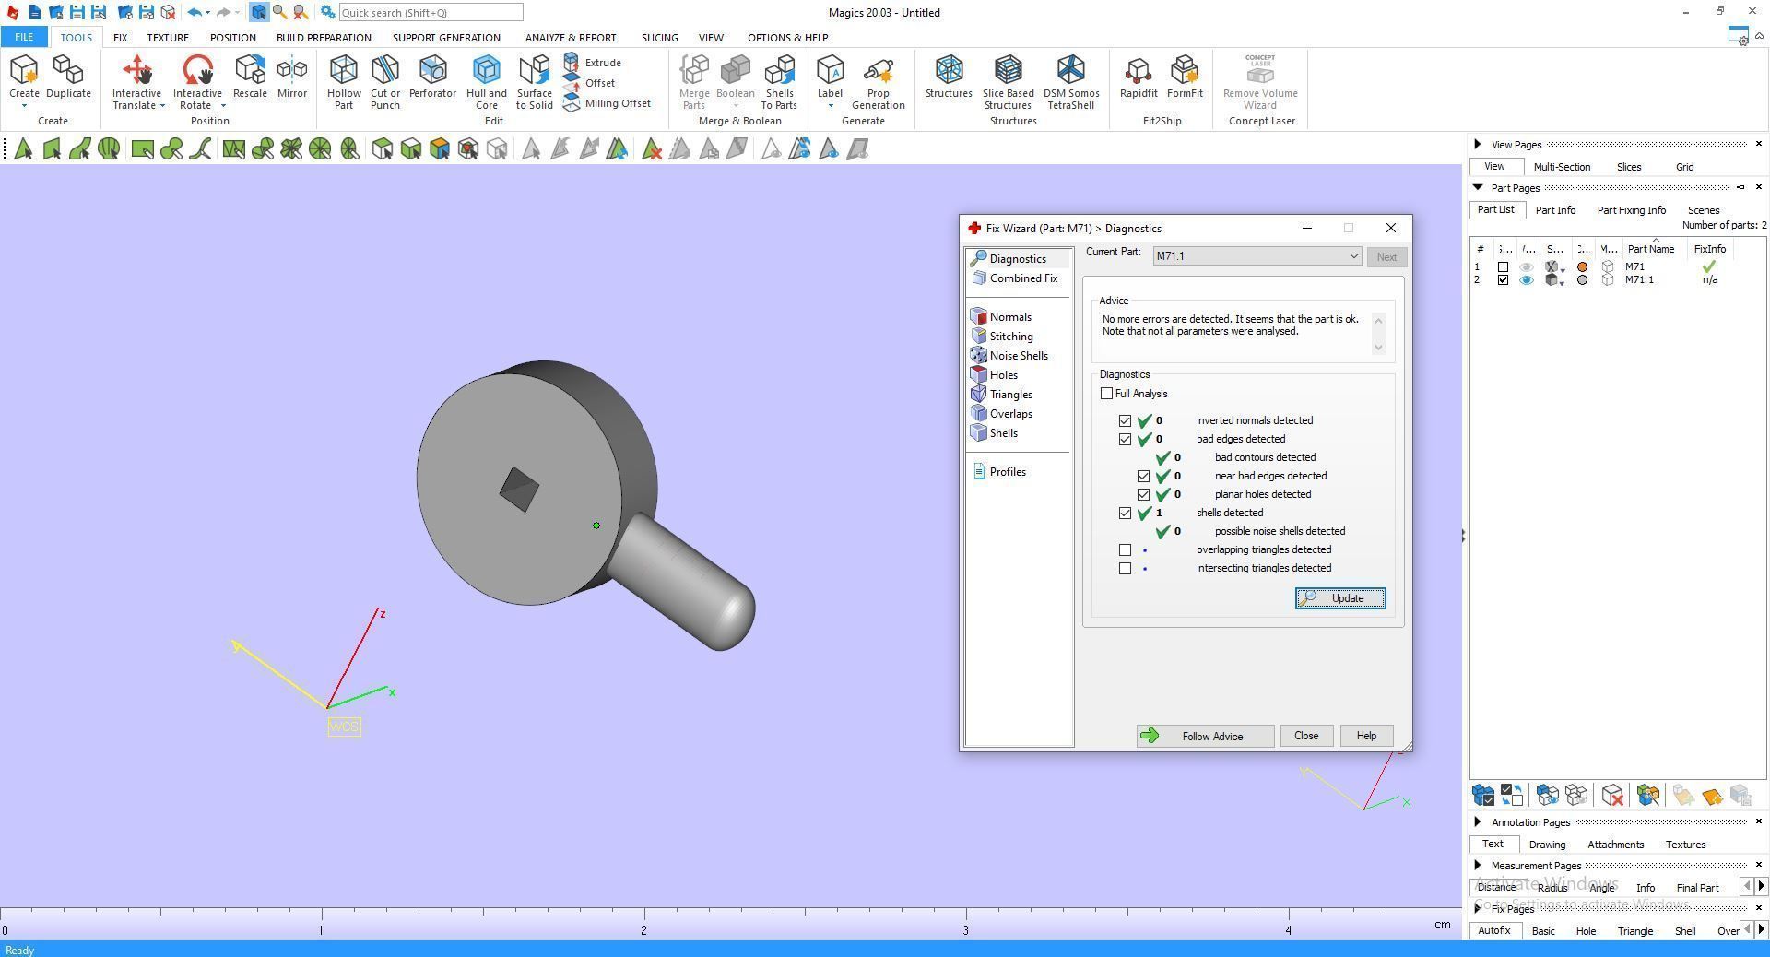Click the Milling Offset tool
This screenshot has height=957, width=1770.
point(607,103)
